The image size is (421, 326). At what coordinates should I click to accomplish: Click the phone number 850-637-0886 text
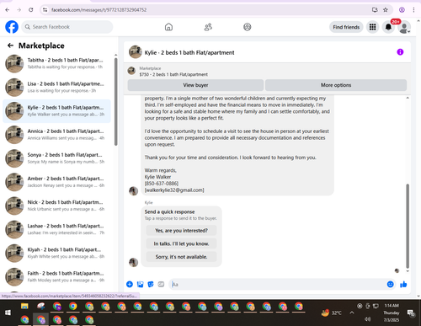[x=162, y=184]
